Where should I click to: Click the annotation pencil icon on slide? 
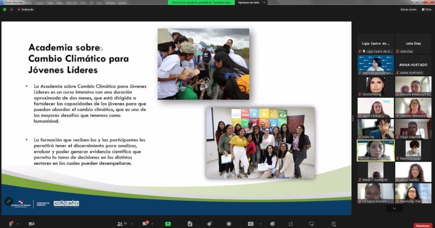8,201
